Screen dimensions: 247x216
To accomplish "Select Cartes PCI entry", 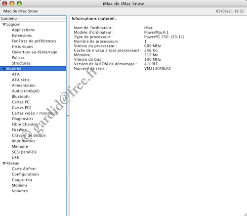I will (21, 108).
